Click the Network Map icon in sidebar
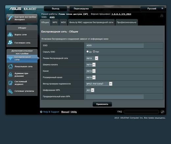171x144 pixels. 10,34
